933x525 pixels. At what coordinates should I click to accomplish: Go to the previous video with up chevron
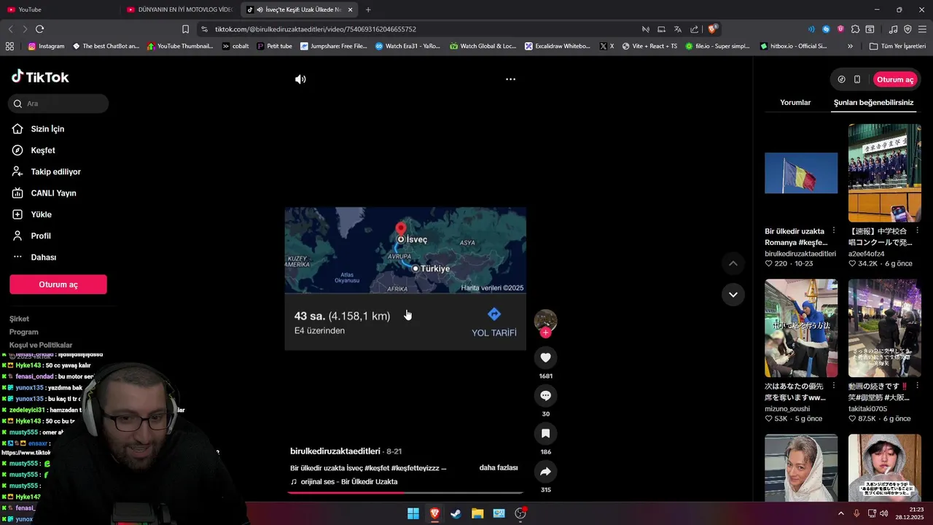[733, 263]
